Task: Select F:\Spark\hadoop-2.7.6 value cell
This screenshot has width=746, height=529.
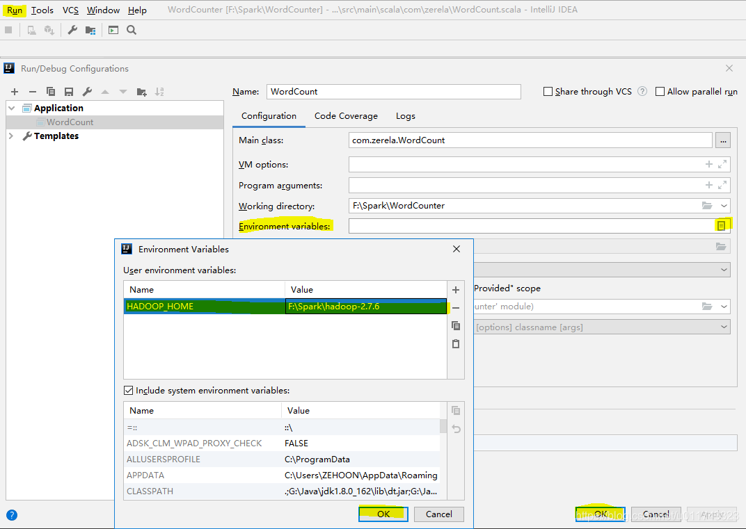Action: [x=366, y=307]
